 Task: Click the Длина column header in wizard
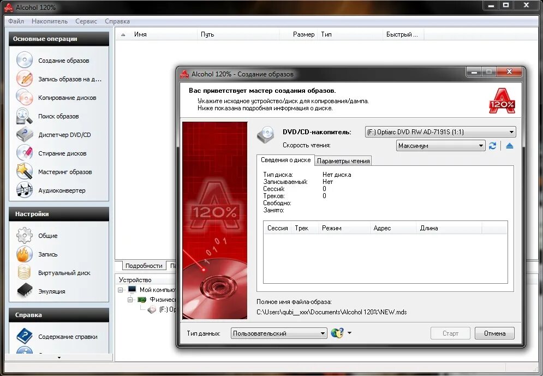449,228
